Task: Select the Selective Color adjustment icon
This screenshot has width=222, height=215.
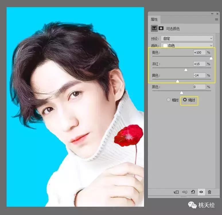Action: click(x=154, y=28)
